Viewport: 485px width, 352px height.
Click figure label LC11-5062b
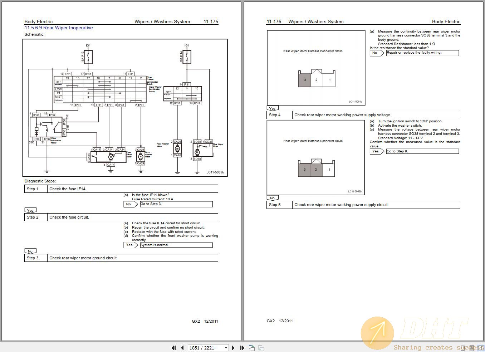(x=355, y=191)
